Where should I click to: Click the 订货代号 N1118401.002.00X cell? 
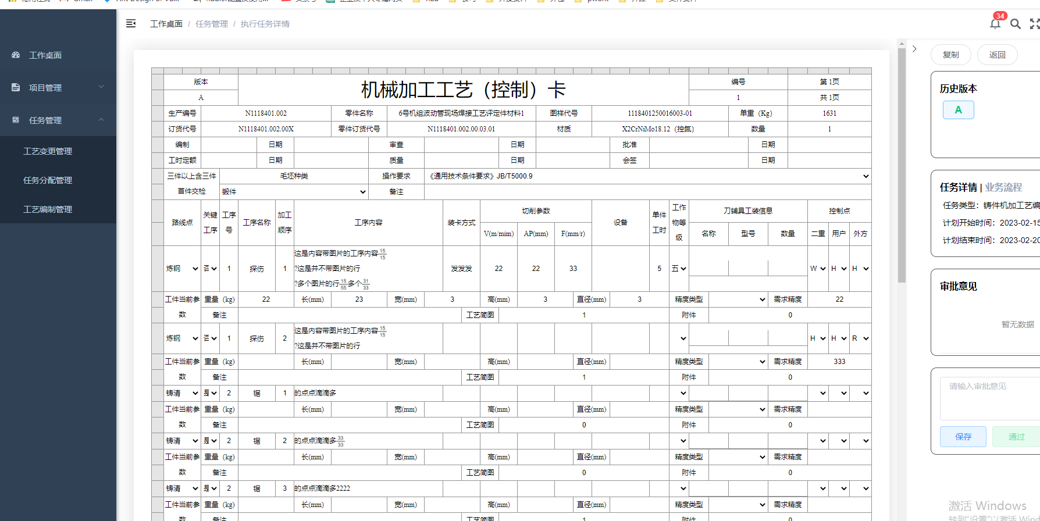pos(266,129)
